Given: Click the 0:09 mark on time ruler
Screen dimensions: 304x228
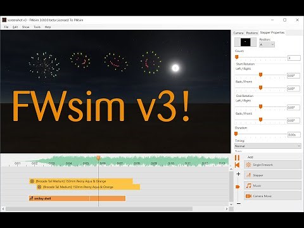Looking at the screenshot, I should (x=154, y=163).
